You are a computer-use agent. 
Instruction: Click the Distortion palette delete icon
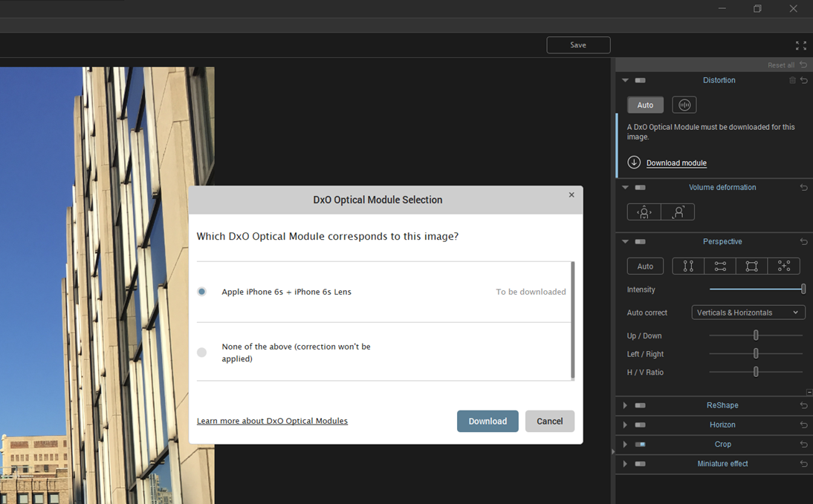coord(791,80)
